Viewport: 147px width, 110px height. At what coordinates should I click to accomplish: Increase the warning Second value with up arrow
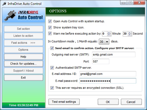(130, 33)
